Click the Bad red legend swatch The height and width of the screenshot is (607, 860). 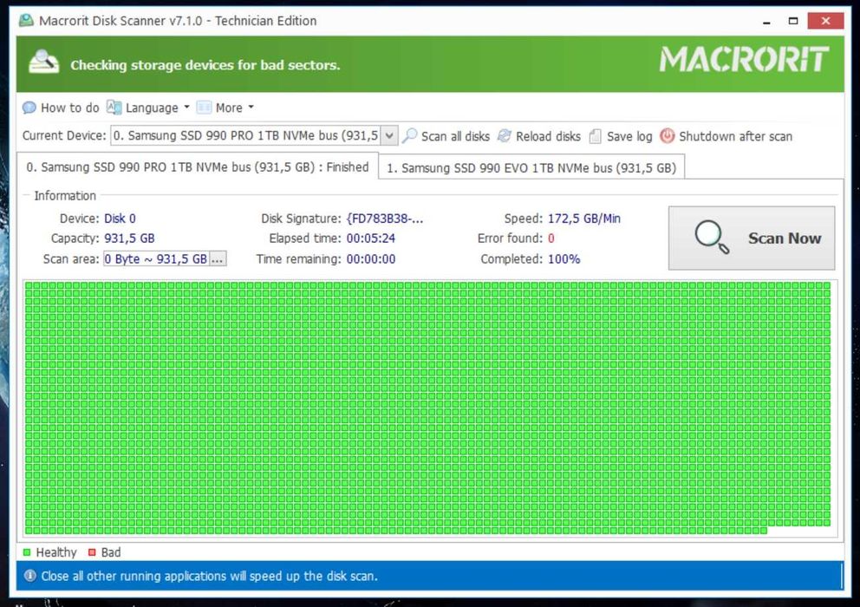[x=92, y=552]
